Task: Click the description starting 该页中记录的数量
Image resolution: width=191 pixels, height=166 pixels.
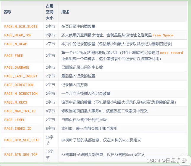Action: point(119,102)
